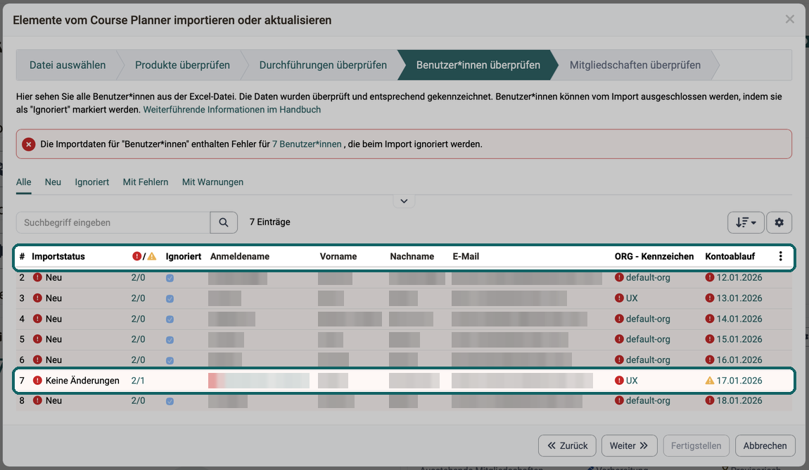
Task: Toggle Ignoriert checkbox in row 8
Action: 170,401
